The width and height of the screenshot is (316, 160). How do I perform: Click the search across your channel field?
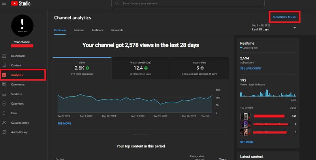[188, 4]
